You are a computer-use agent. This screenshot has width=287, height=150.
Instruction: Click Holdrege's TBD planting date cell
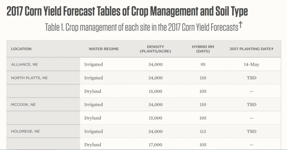click(251, 131)
